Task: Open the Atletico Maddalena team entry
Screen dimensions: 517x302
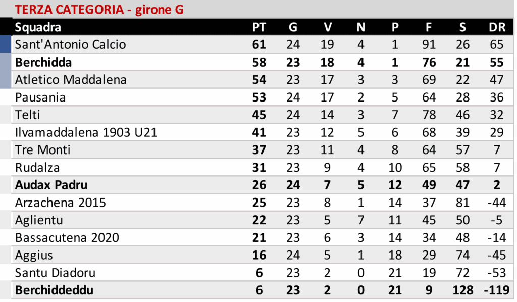Action: click(71, 80)
